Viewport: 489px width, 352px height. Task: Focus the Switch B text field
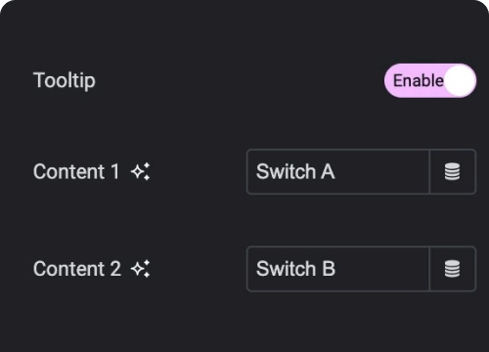click(x=338, y=269)
